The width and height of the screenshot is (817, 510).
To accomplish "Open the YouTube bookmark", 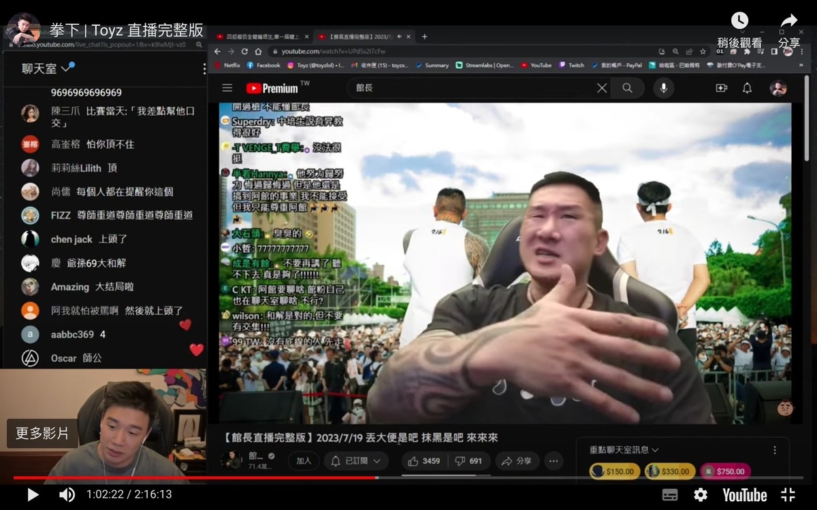I will (x=536, y=65).
